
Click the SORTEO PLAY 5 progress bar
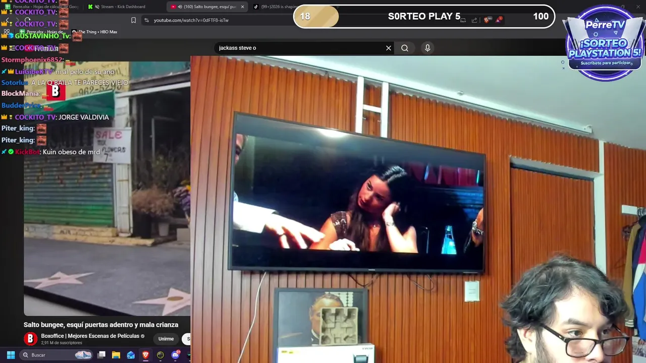click(x=424, y=16)
